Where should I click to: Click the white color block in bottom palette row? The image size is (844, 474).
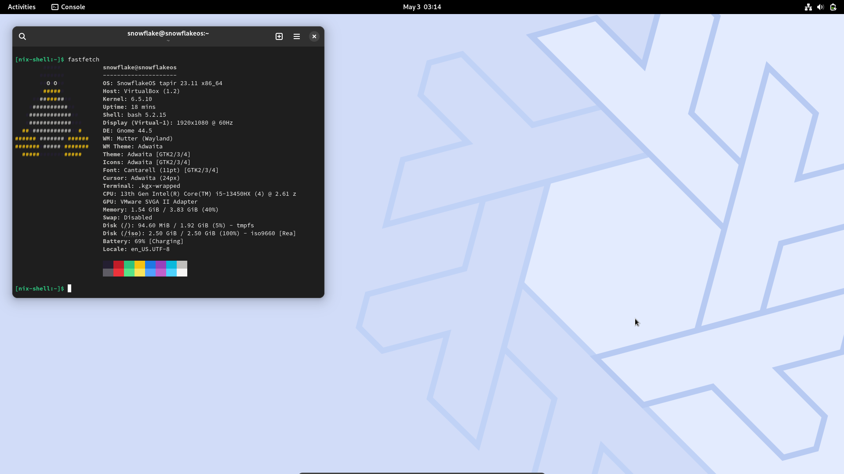(182, 273)
